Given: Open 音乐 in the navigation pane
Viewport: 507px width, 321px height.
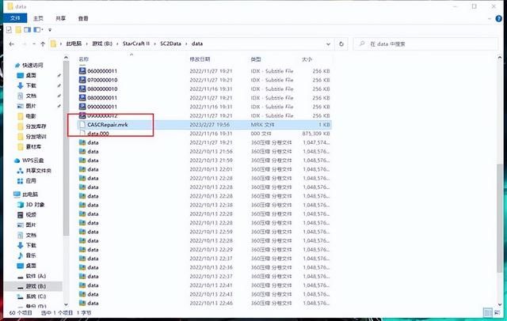Looking at the screenshot, I should 31,255.
